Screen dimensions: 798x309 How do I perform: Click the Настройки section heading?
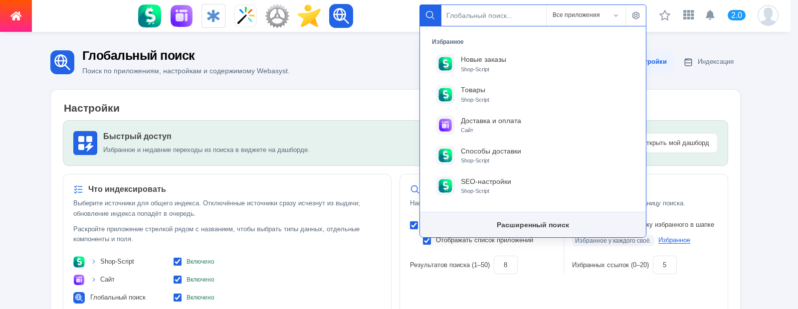click(92, 108)
